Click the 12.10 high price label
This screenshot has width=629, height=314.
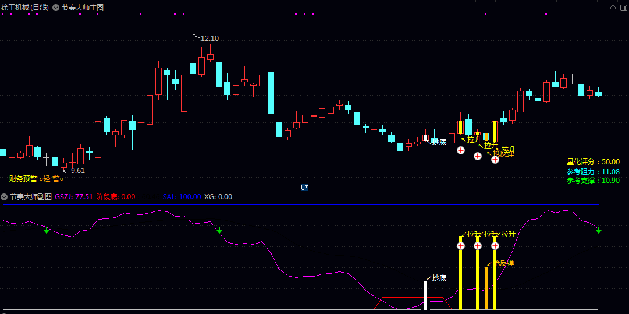point(209,38)
